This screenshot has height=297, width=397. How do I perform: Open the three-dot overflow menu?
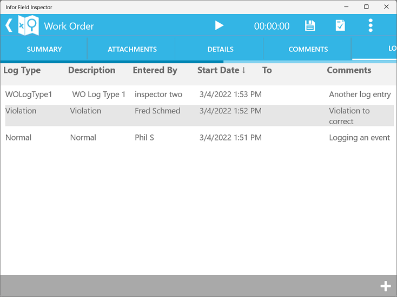370,25
